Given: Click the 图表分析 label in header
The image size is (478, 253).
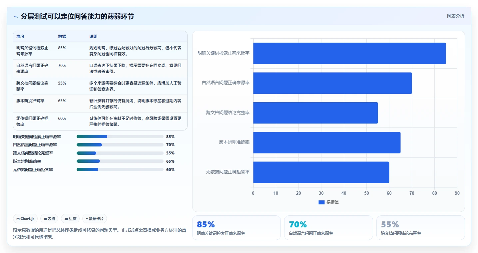Looking at the screenshot, I should 455,16.
